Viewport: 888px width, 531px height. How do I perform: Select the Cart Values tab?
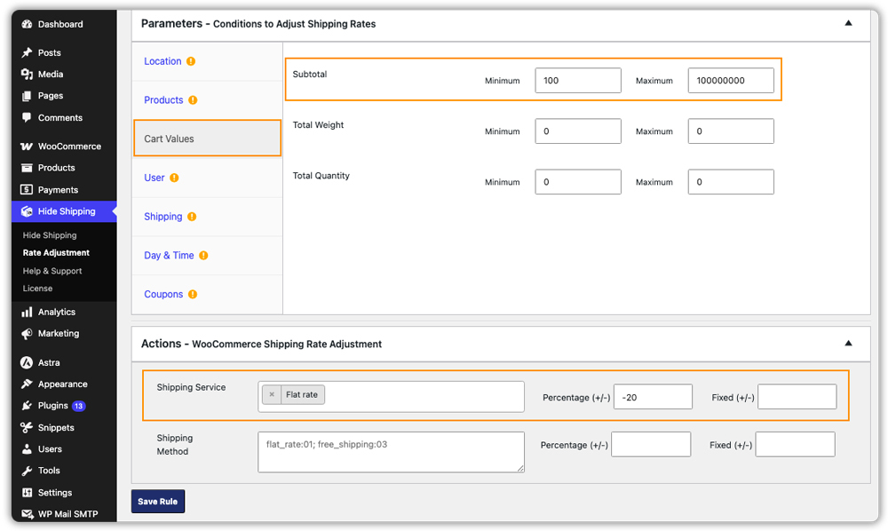click(x=207, y=139)
